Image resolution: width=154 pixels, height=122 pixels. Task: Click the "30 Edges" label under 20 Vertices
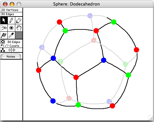point(7,14)
